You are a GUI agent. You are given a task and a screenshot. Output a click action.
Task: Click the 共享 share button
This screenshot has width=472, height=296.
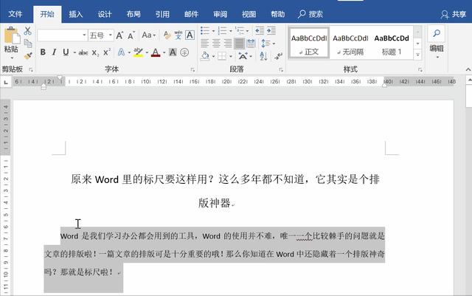point(453,14)
